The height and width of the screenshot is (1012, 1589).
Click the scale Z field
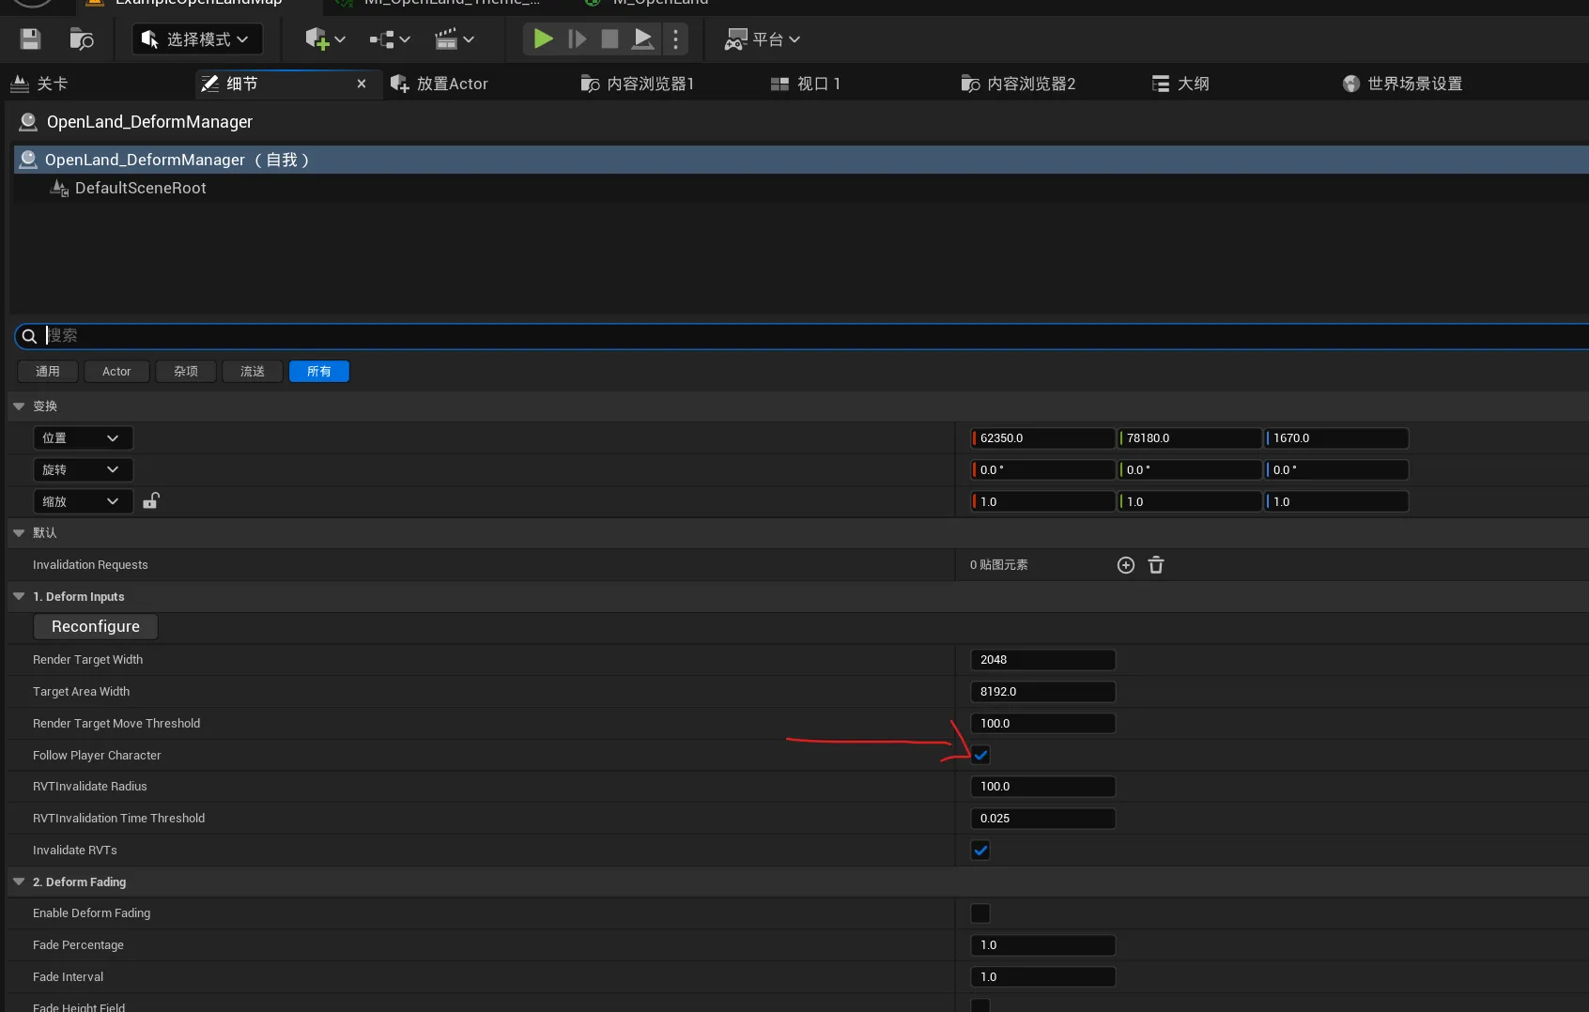1336,501
